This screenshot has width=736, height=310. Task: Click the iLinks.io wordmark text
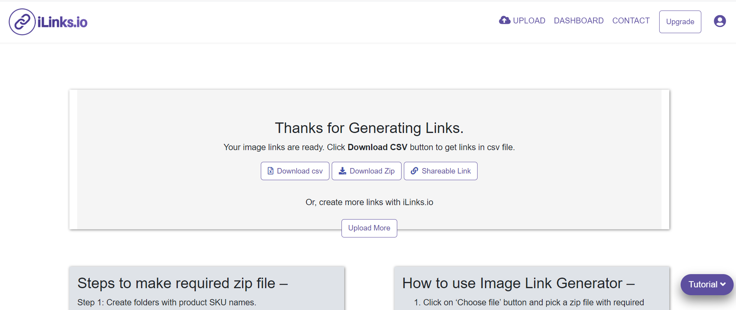pos(62,22)
